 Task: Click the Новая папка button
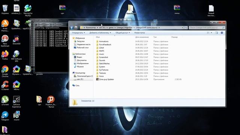[139, 33]
